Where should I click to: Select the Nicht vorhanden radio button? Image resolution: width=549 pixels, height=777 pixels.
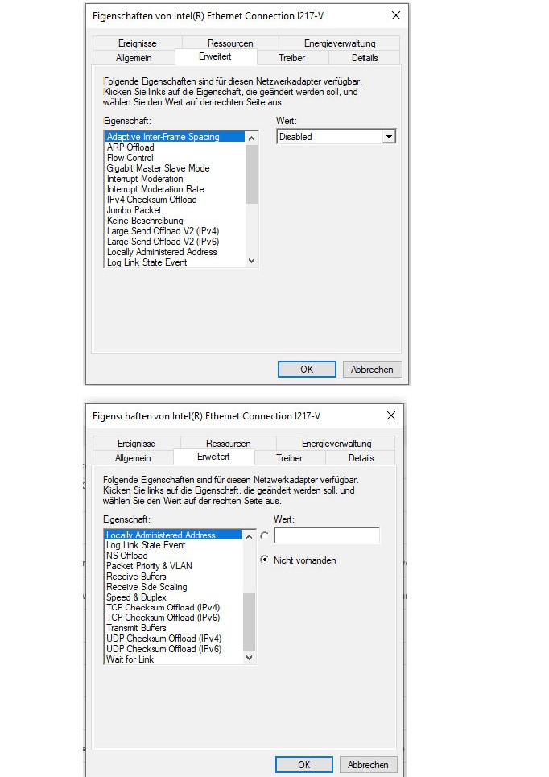tap(265, 560)
